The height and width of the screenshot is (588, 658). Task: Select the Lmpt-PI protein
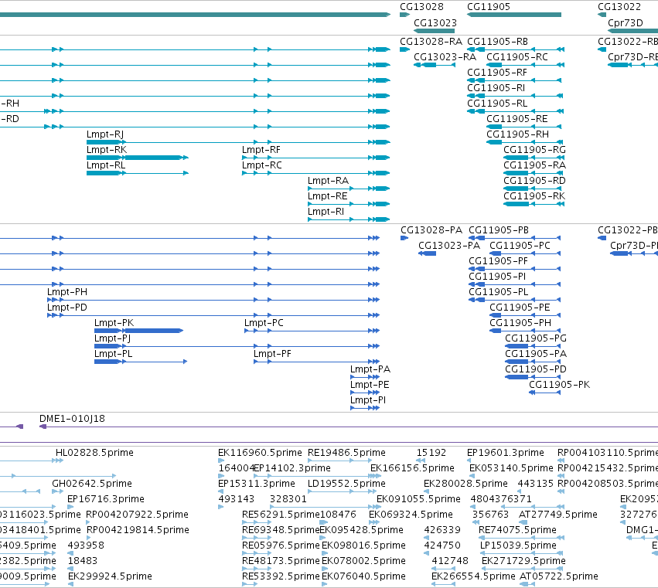coord(365,409)
